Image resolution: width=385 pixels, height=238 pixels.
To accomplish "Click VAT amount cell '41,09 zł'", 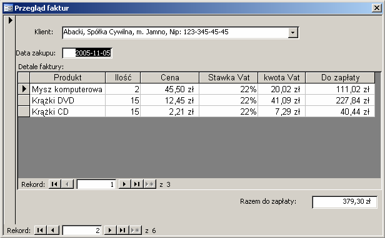I will [x=282, y=100].
